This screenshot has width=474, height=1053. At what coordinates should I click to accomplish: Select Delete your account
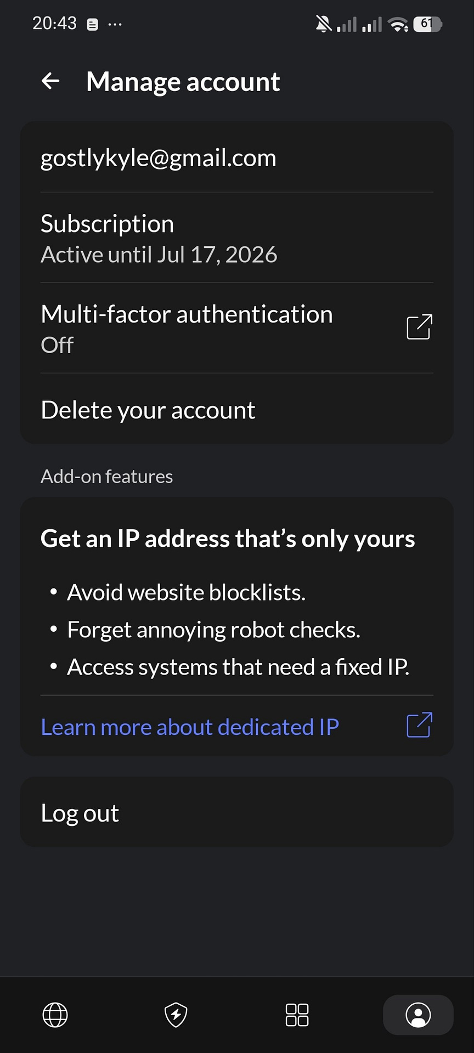point(237,410)
